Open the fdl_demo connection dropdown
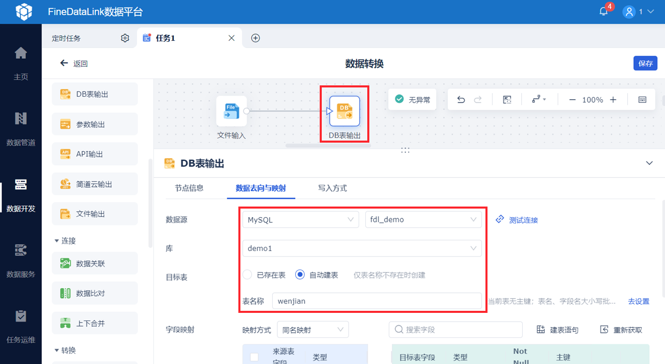The width and height of the screenshot is (665, 364). click(x=424, y=219)
